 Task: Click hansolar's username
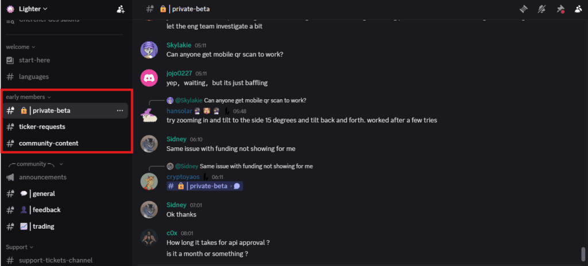pyautogui.click(x=179, y=111)
